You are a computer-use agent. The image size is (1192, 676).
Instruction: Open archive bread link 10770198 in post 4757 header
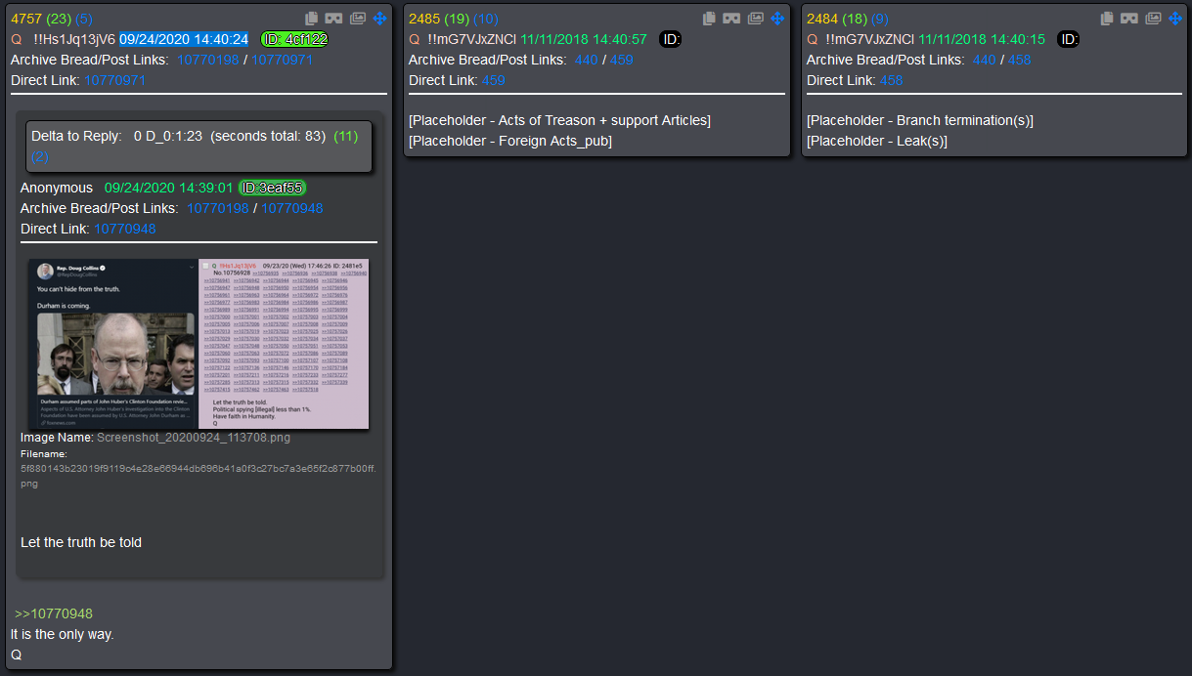pos(208,60)
